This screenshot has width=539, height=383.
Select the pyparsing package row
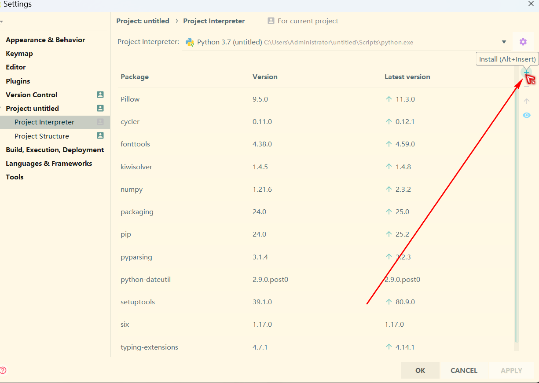pos(315,257)
